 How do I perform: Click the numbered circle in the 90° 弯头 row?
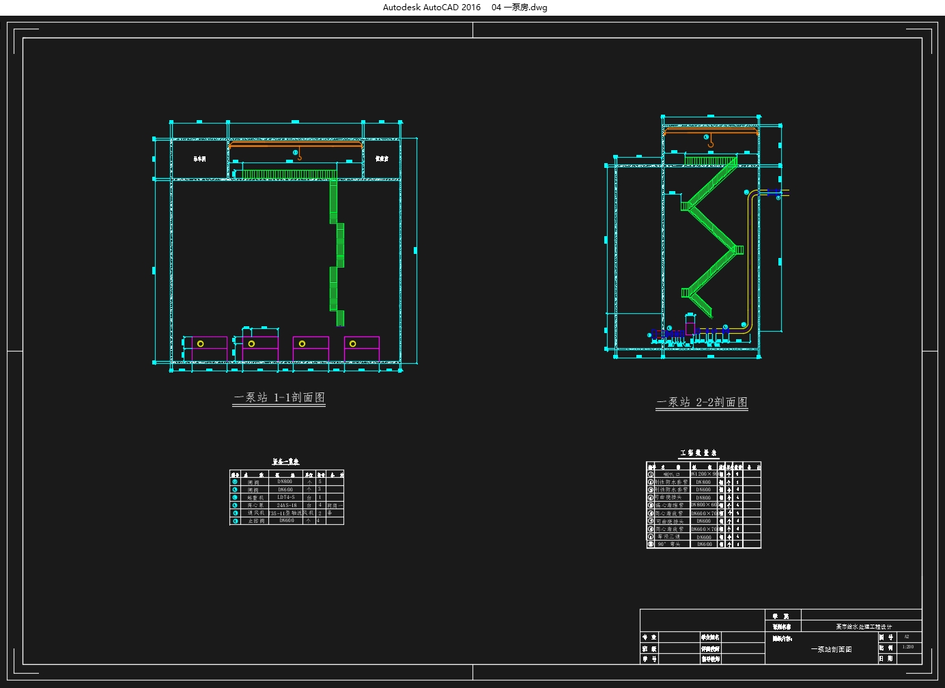point(651,544)
